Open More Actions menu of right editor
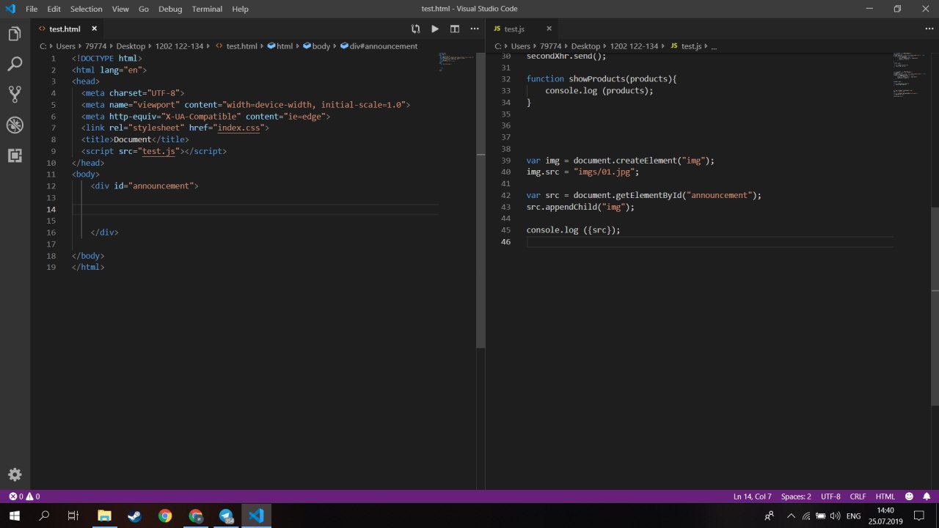The image size is (939, 528). [x=929, y=29]
